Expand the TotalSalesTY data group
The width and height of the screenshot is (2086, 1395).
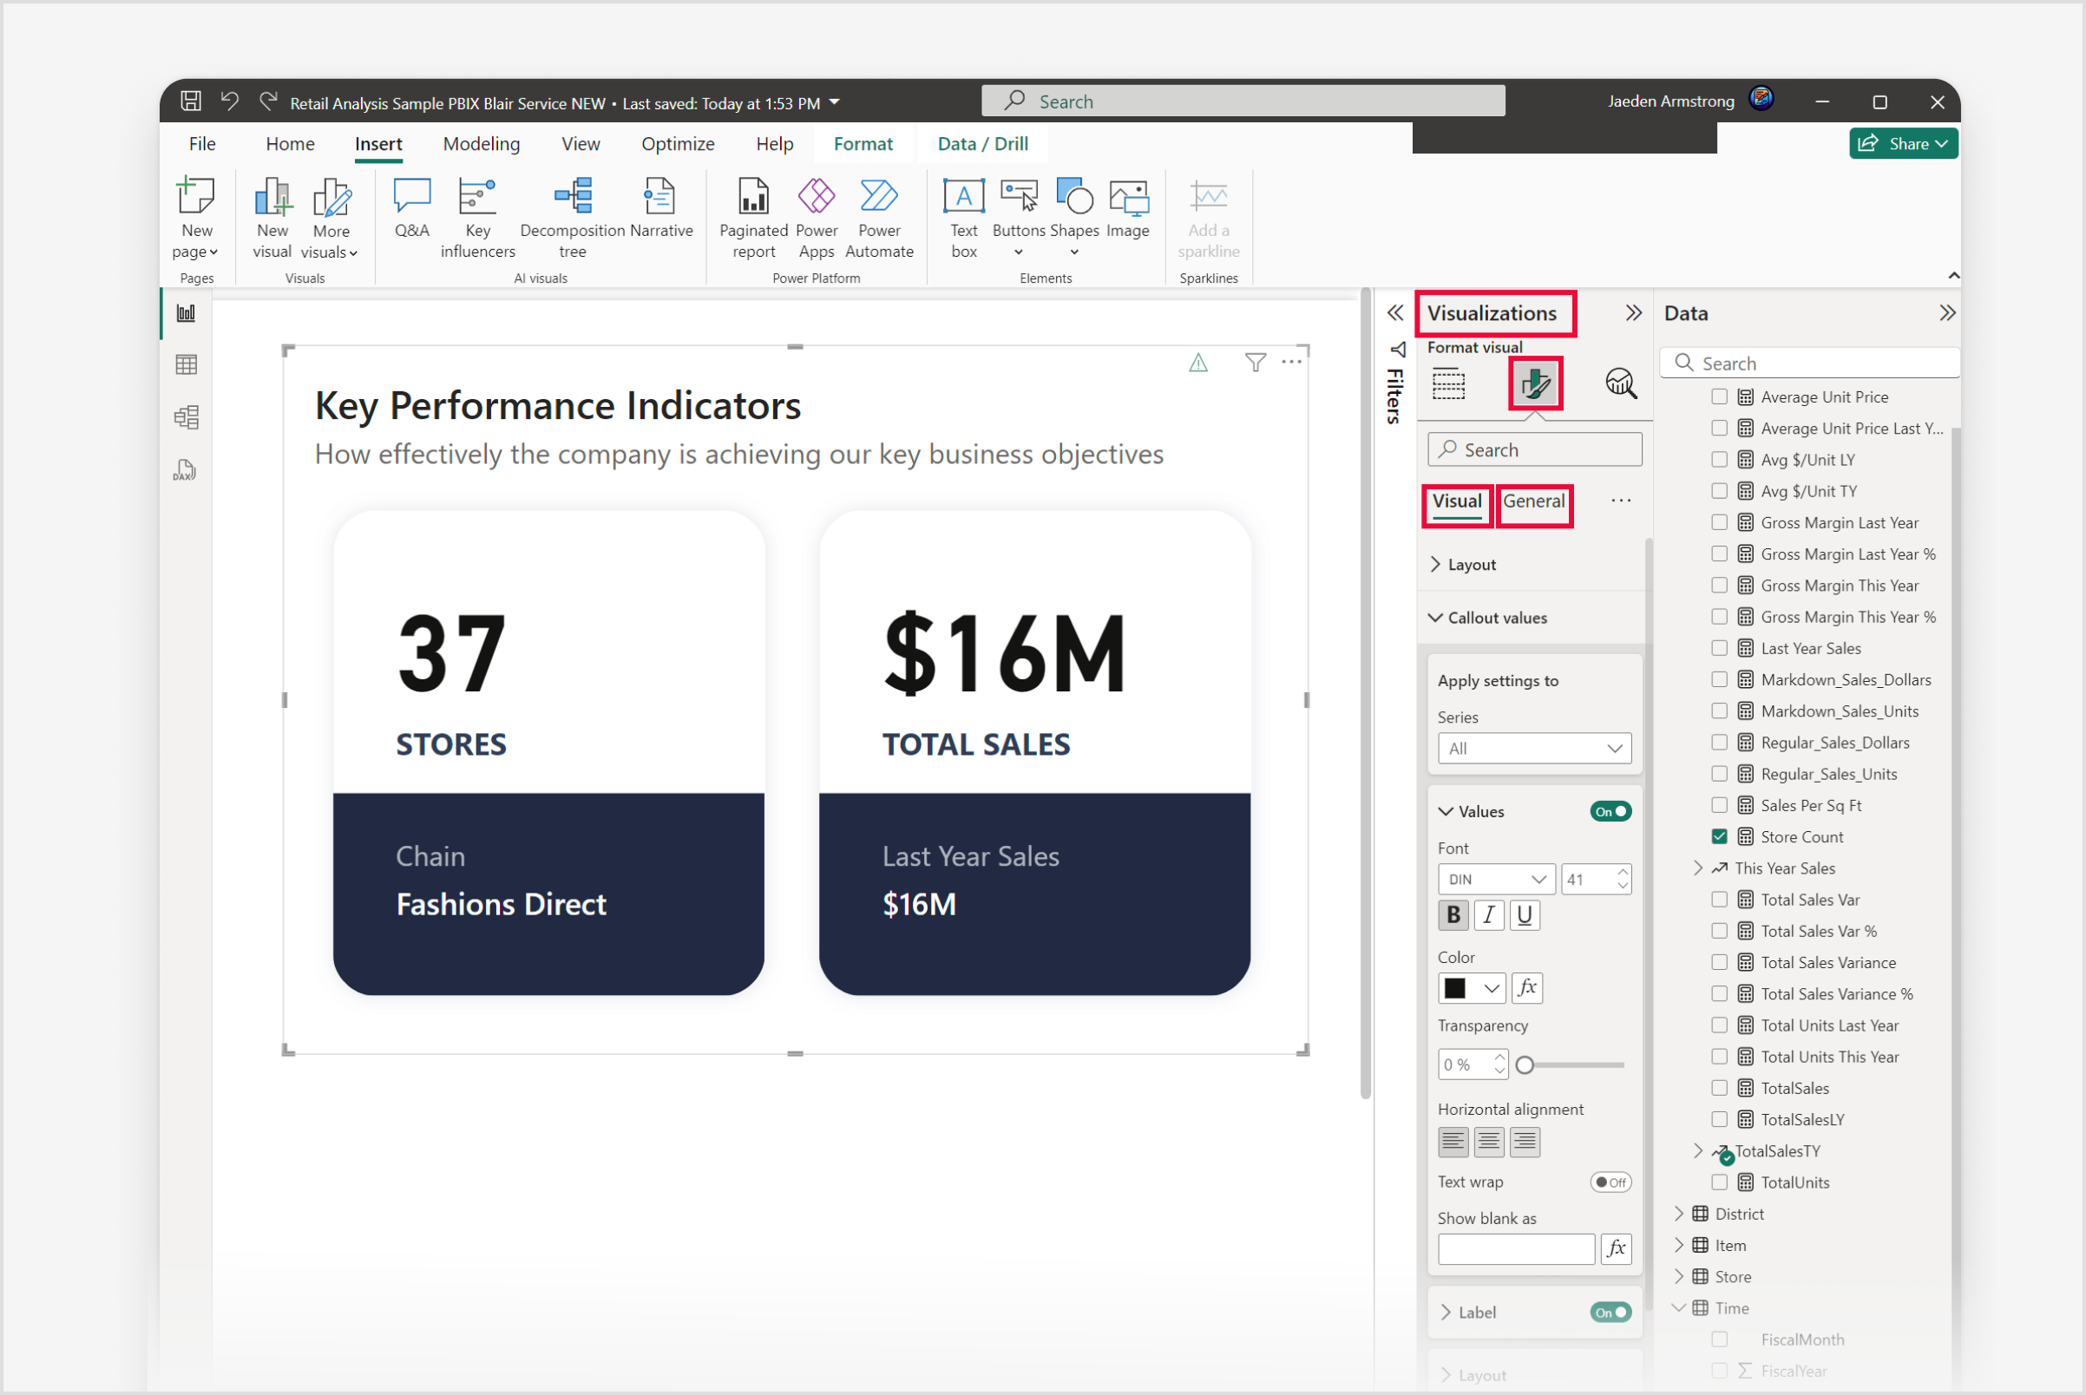point(1694,1152)
